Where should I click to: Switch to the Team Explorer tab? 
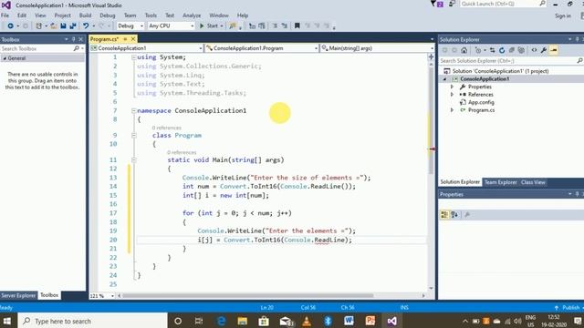coord(500,182)
